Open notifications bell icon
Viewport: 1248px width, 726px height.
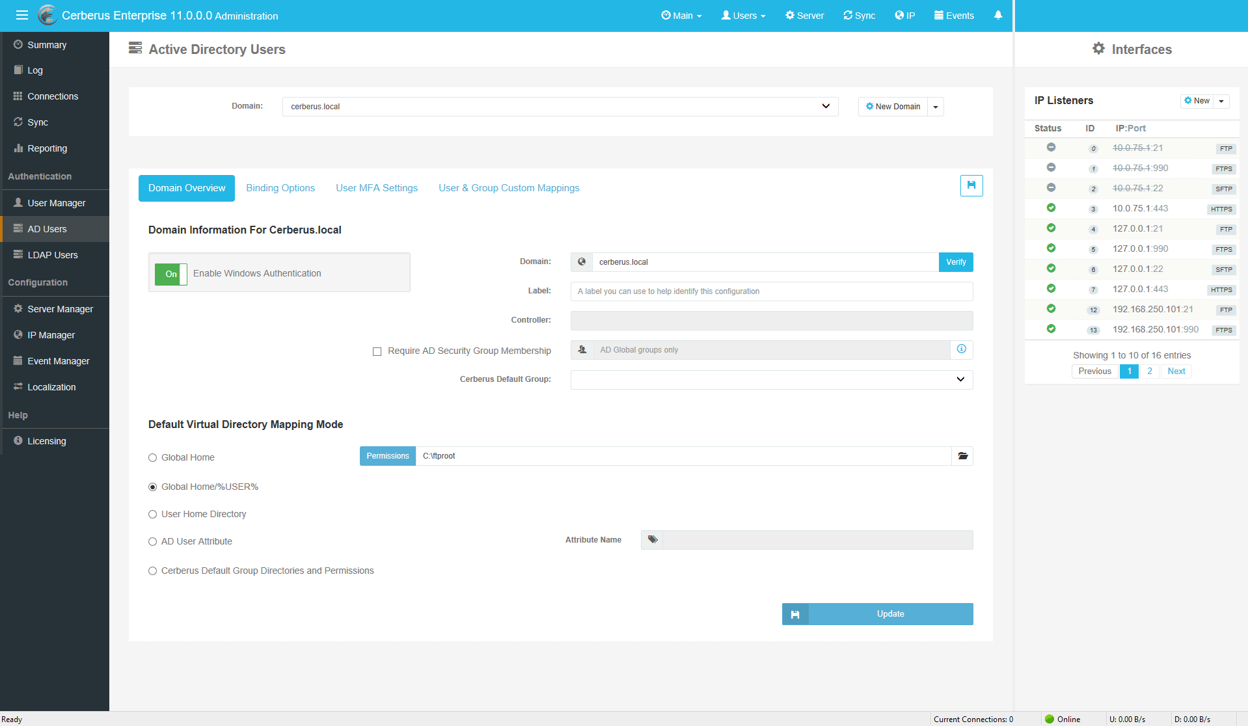998,15
